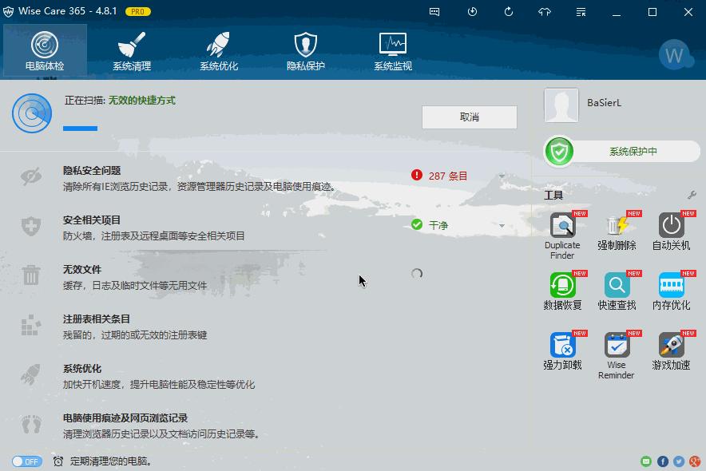Expand the 干净 security items dropdown
The image size is (706, 471).
tap(502, 225)
